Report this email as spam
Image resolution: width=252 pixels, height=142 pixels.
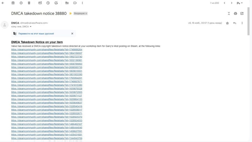click(21, 3)
